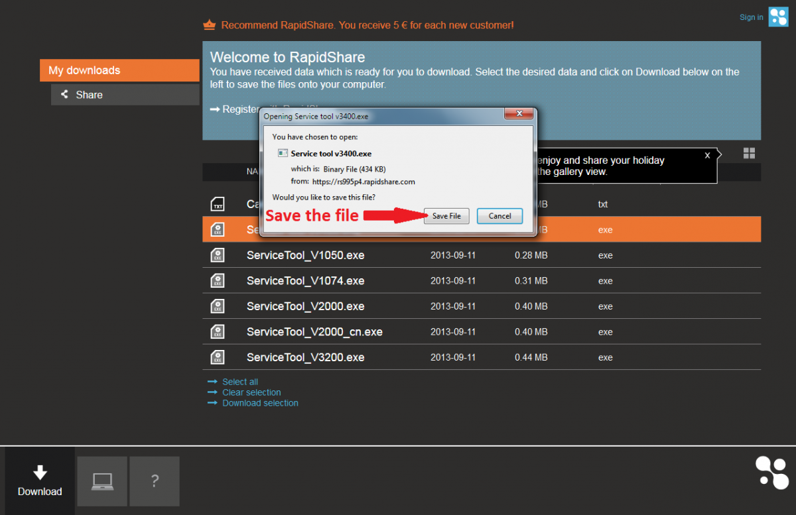Select the ServiceTool_V2000_cn.exe file row
Screen dimensions: 796x515
[314, 332]
